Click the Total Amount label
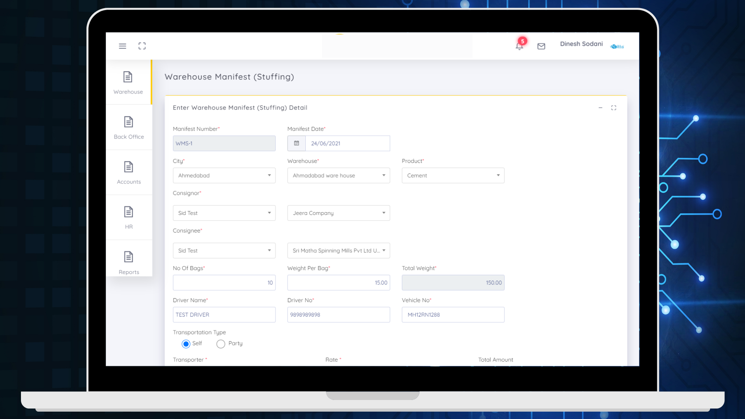745x419 pixels. [x=496, y=360]
